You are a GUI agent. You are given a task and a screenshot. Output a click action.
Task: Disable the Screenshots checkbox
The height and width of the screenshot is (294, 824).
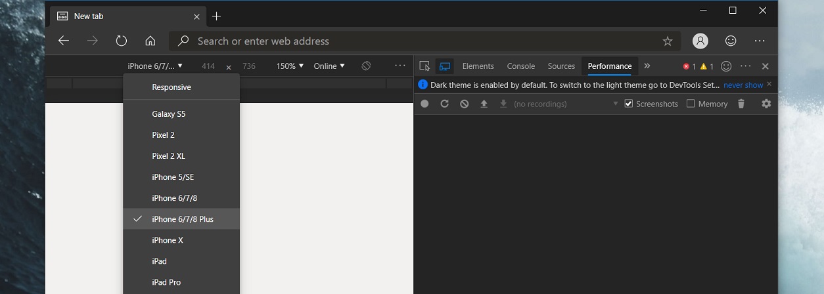pyautogui.click(x=629, y=104)
